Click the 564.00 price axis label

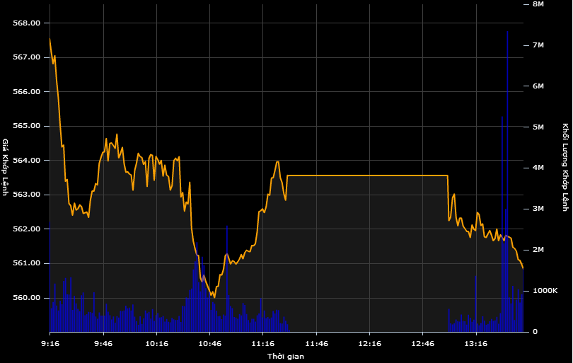click(x=26, y=161)
